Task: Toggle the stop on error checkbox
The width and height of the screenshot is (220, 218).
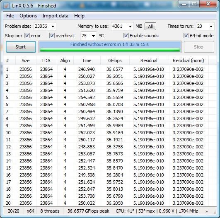Action: tap(27, 36)
